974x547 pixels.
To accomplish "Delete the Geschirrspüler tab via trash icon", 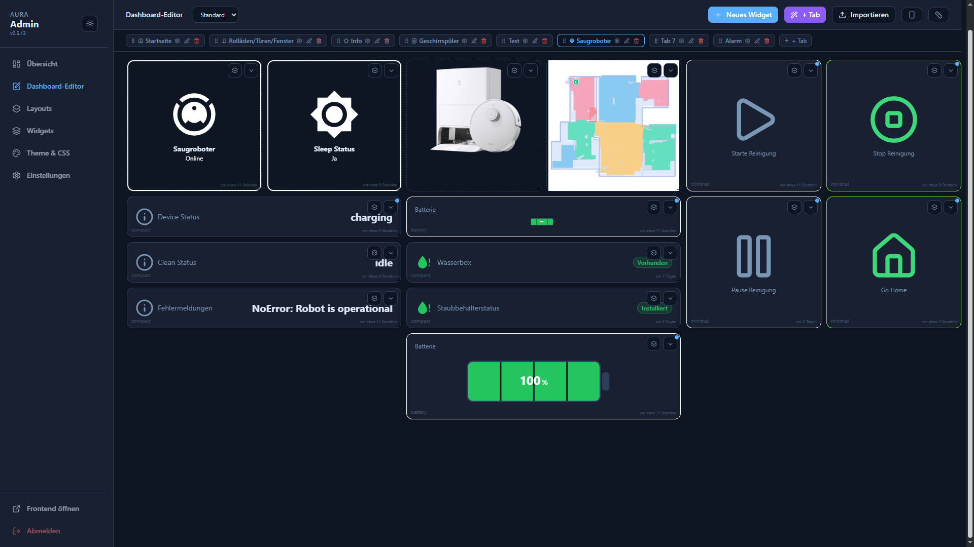I will coord(483,41).
